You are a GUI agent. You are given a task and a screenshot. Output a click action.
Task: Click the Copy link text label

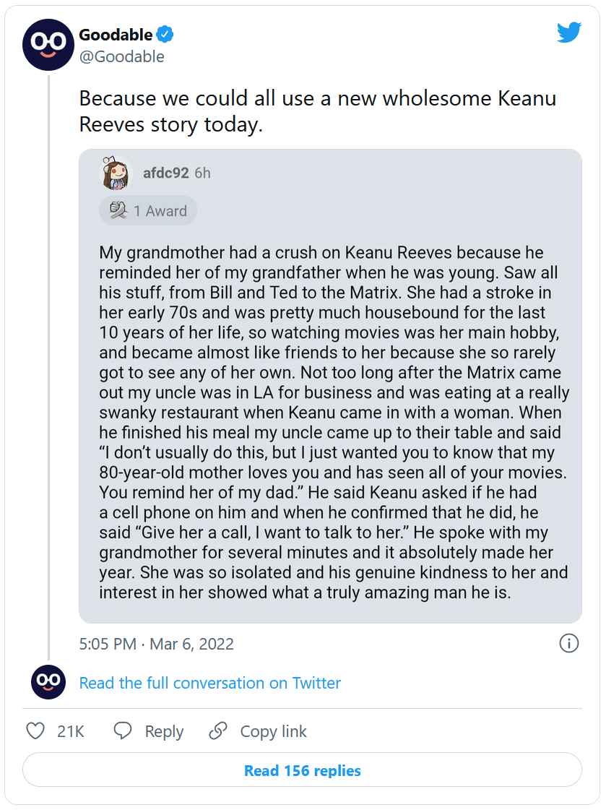tap(273, 731)
